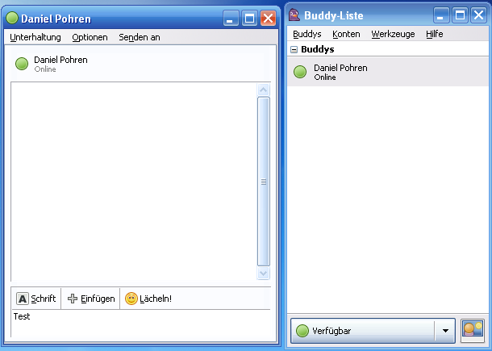Viewport: 492px width, 351px height.
Task: Open the Senden an menu
Action: 140,37
